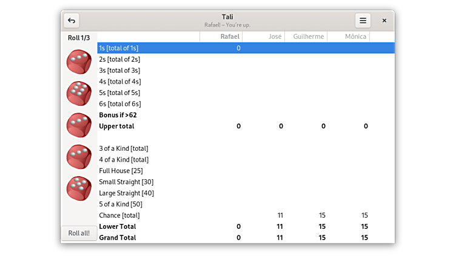Pick the Large Straight [40] category

(126, 193)
